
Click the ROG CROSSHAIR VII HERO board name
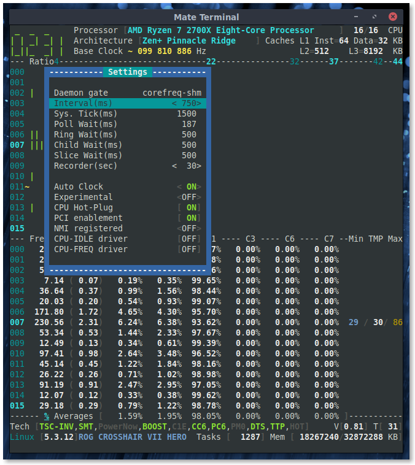point(133,437)
